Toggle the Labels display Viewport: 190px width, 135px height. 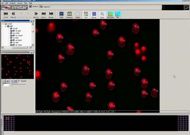[x=78, y=15]
